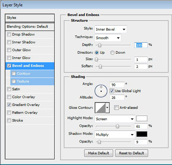Open the Technique dropdown showing Smooth
Viewport: 172px width, 165px height.
coord(108,38)
